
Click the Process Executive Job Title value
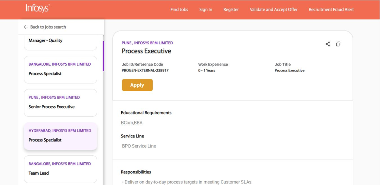coord(289,70)
